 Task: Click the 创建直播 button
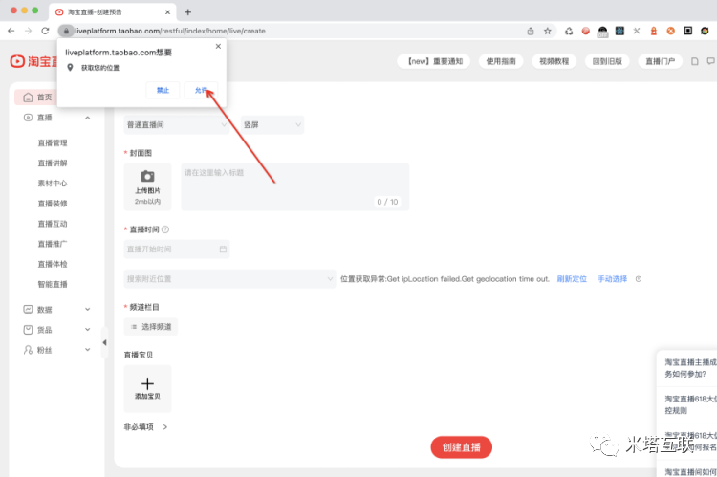(x=462, y=446)
